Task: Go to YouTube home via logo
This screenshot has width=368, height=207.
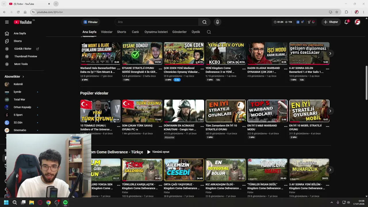Action: [x=23, y=22]
